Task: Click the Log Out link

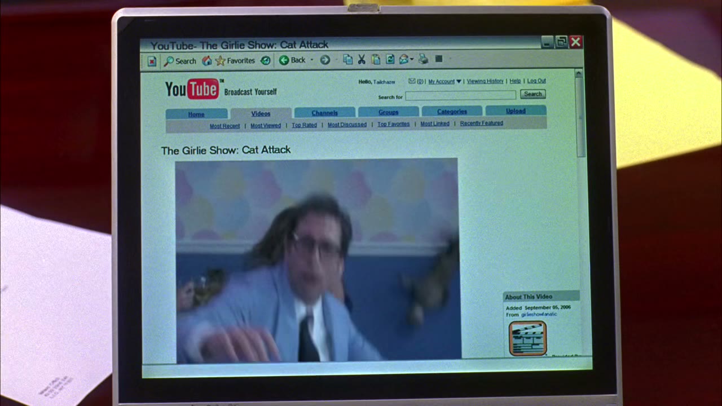Action: coord(536,81)
